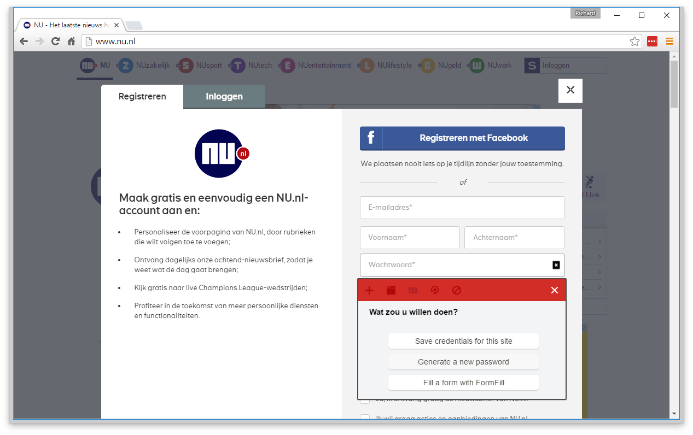Switch to the Inloggen tab in dialog
The image size is (693, 435).
click(x=224, y=97)
